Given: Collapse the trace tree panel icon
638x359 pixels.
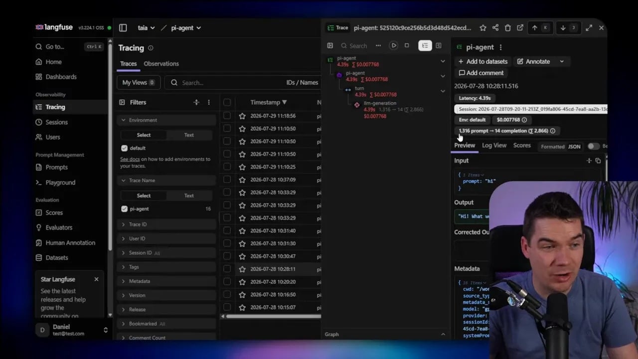Looking at the screenshot, I should [330, 45].
